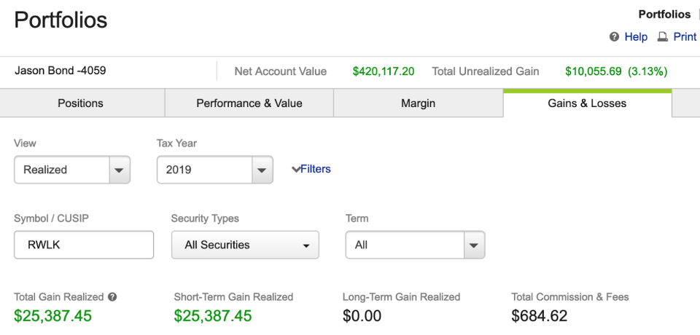Viewport: 700px width, 335px height.
Task: Open the Performance & Value tab
Action: (249, 103)
